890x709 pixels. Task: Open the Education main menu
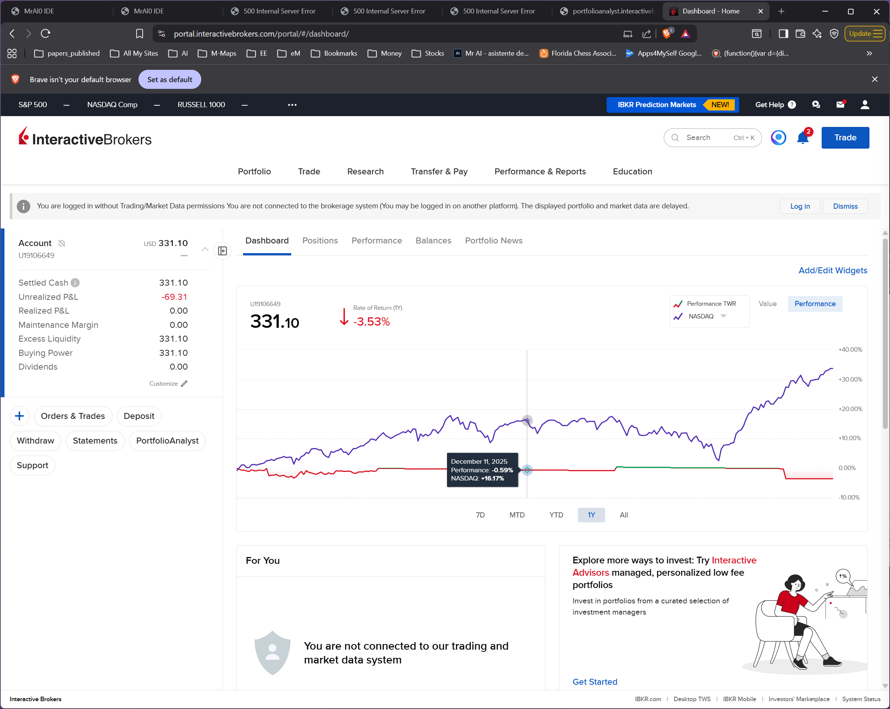(632, 171)
